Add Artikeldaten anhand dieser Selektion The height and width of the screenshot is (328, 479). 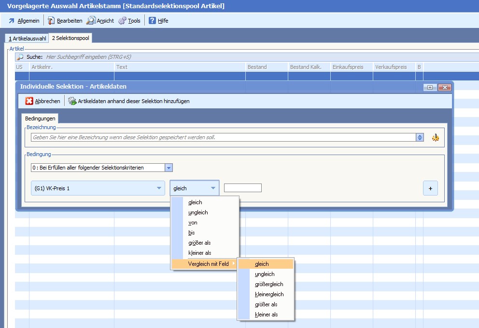(x=128, y=101)
